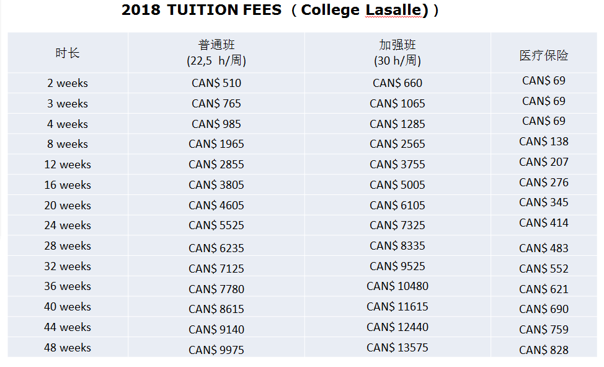
Task: Select the CAN$ 138 insurance cell
Action: click(544, 144)
